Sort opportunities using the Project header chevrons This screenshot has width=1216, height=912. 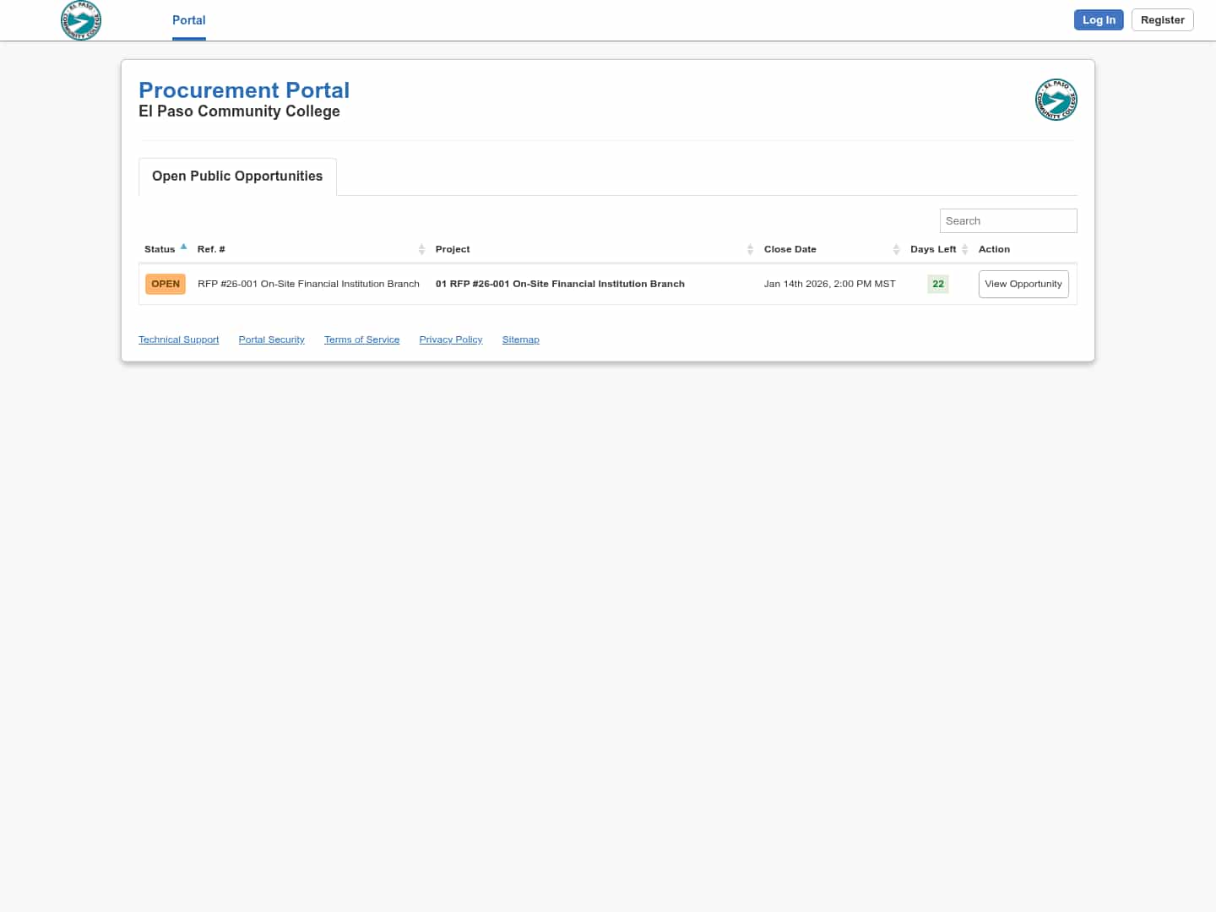[x=750, y=249]
